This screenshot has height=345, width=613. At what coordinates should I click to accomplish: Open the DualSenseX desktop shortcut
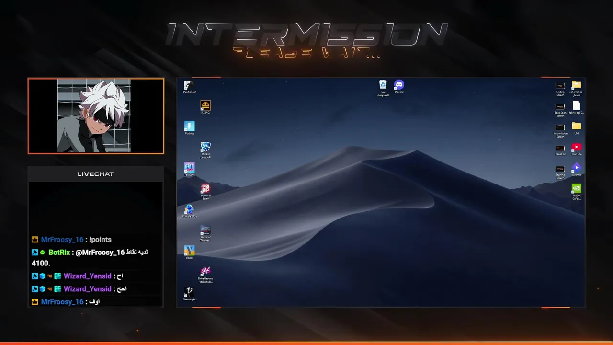coord(189,87)
